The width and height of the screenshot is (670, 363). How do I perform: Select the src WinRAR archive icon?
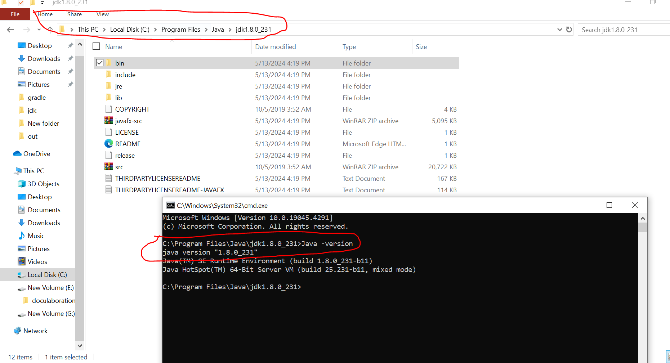tap(109, 167)
